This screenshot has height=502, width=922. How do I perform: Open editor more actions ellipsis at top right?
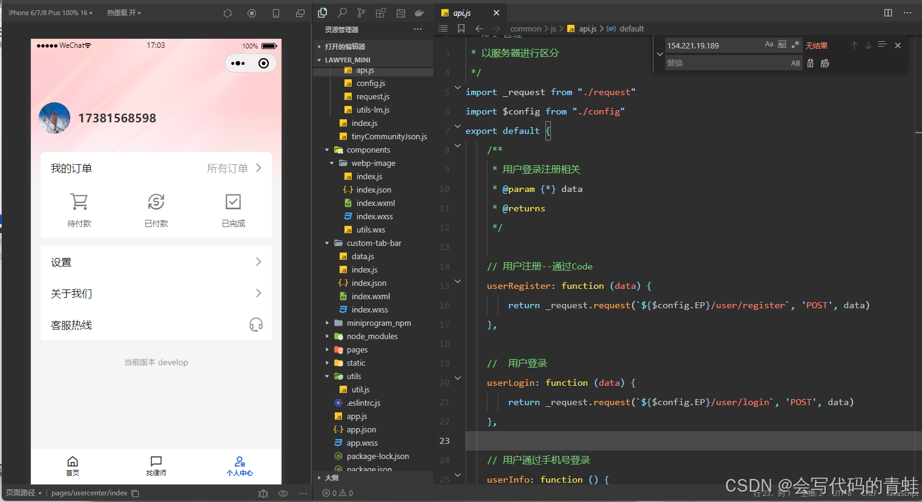(x=907, y=12)
